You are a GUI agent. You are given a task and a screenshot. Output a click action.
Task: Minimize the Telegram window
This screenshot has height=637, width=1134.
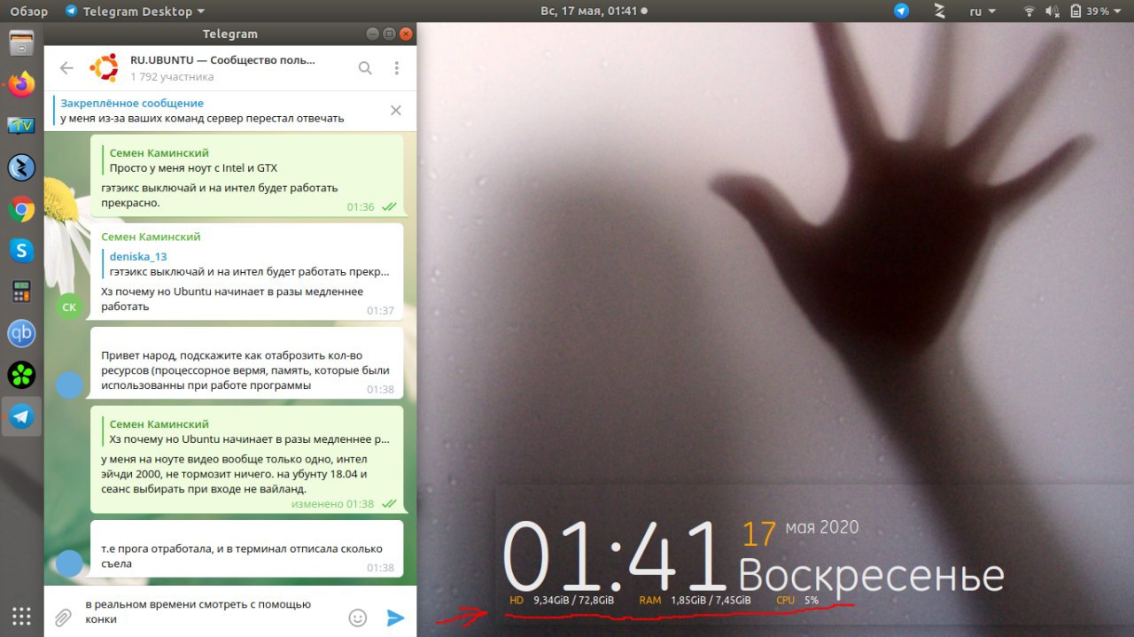point(374,34)
